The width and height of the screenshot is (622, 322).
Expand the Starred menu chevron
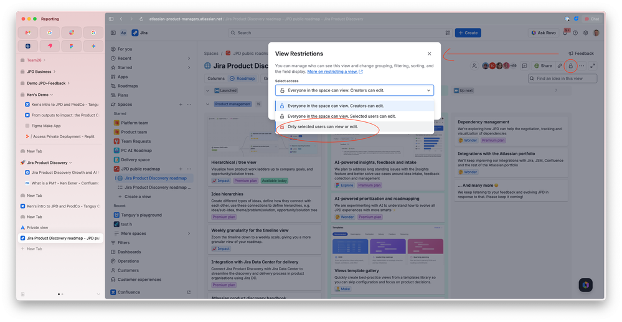189,67
